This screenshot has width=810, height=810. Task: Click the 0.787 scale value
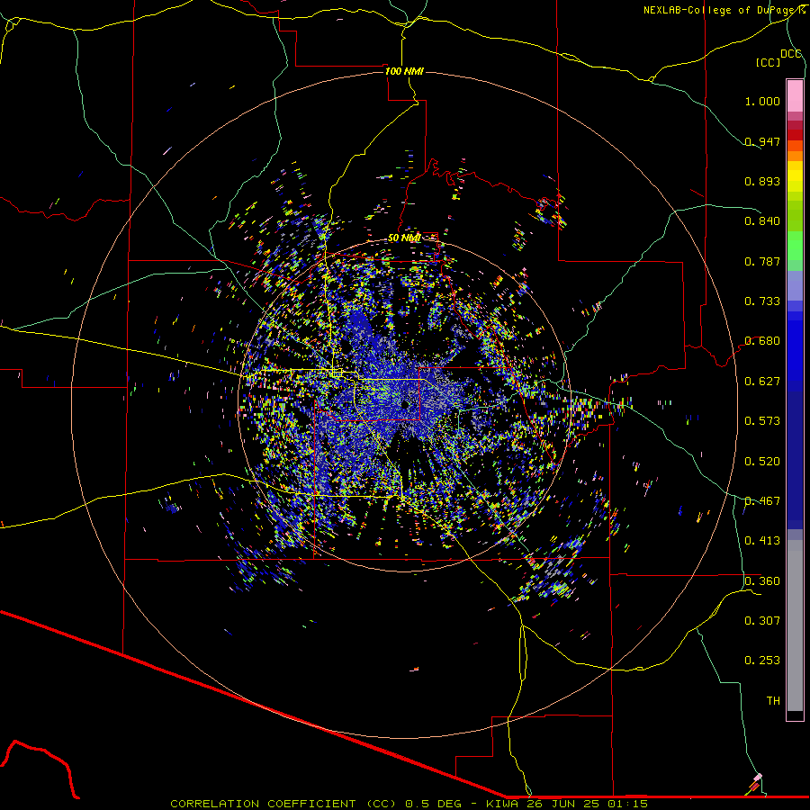(762, 261)
